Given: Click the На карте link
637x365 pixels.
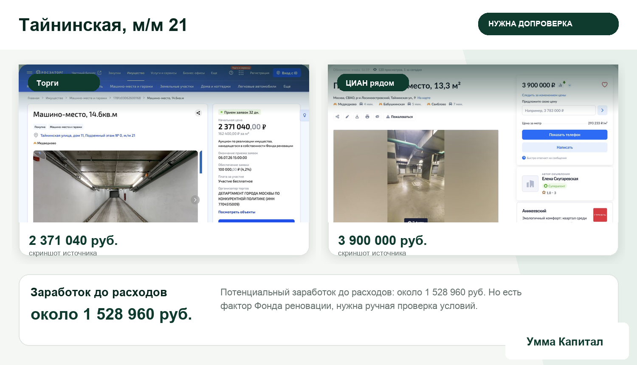Looking at the screenshot, I should tap(424, 98).
